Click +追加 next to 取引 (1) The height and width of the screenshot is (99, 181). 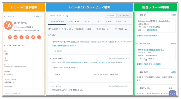coord(173,15)
